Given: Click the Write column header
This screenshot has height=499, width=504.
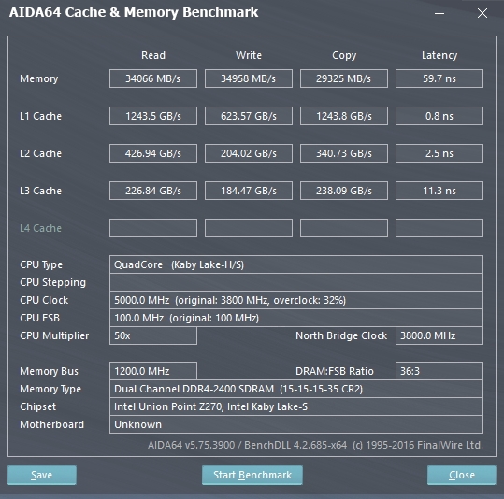Looking at the screenshot, I should [249, 55].
